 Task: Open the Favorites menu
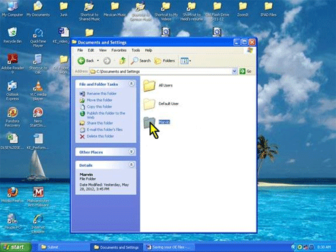tap(119, 50)
